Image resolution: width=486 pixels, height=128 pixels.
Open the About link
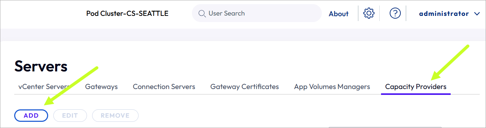pos(338,14)
